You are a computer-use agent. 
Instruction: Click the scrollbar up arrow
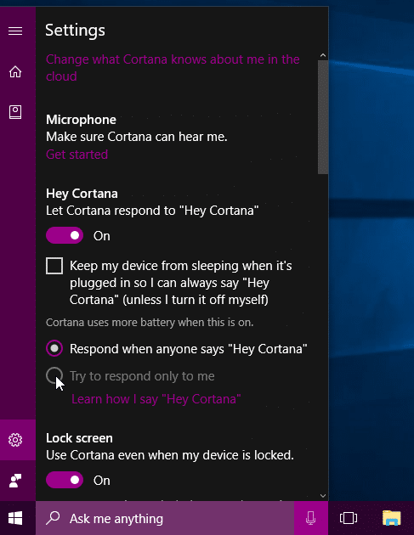323,55
